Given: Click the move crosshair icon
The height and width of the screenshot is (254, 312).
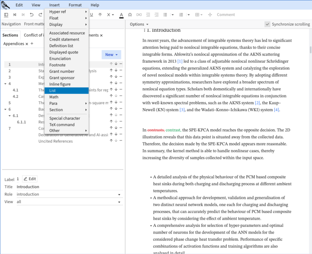Looking at the screenshot, I should click(x=210, y=15).
